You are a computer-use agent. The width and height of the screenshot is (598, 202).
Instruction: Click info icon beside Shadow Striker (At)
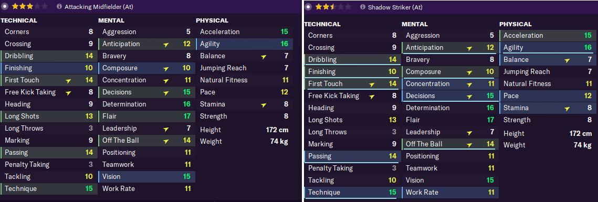coord(362,7)
